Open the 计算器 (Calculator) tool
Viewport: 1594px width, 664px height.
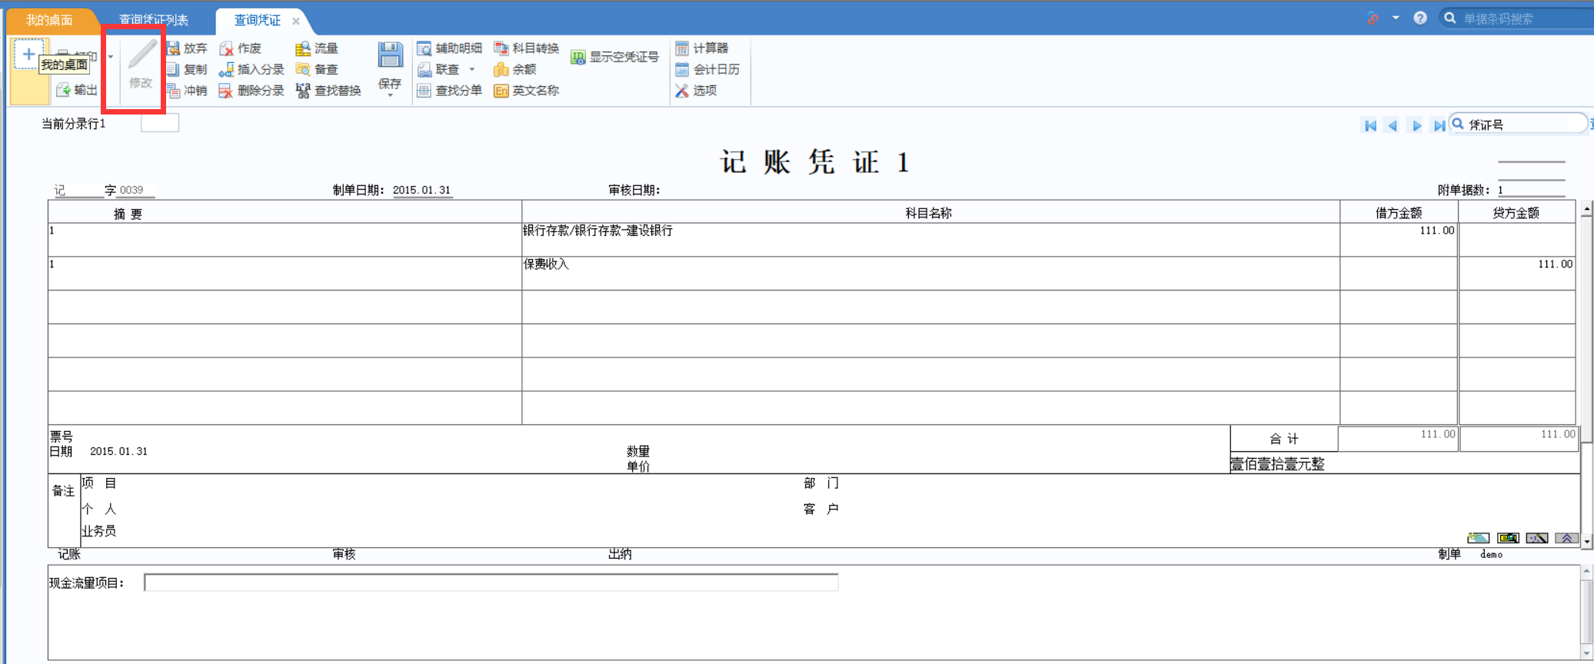point(682,48)
